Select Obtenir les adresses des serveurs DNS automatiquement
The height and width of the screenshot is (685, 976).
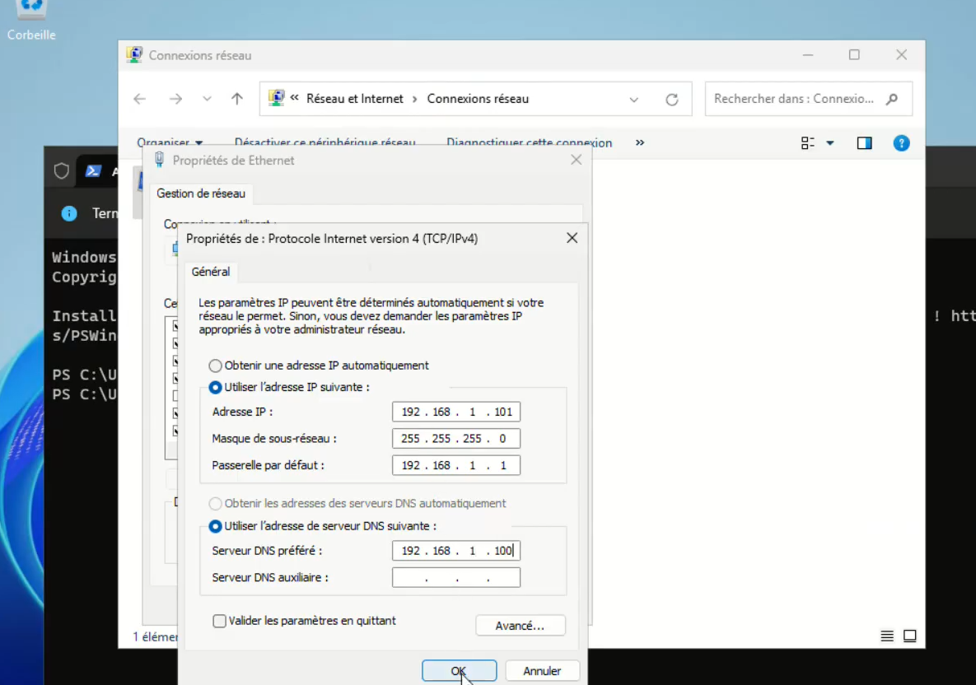[x=214, y=503]
